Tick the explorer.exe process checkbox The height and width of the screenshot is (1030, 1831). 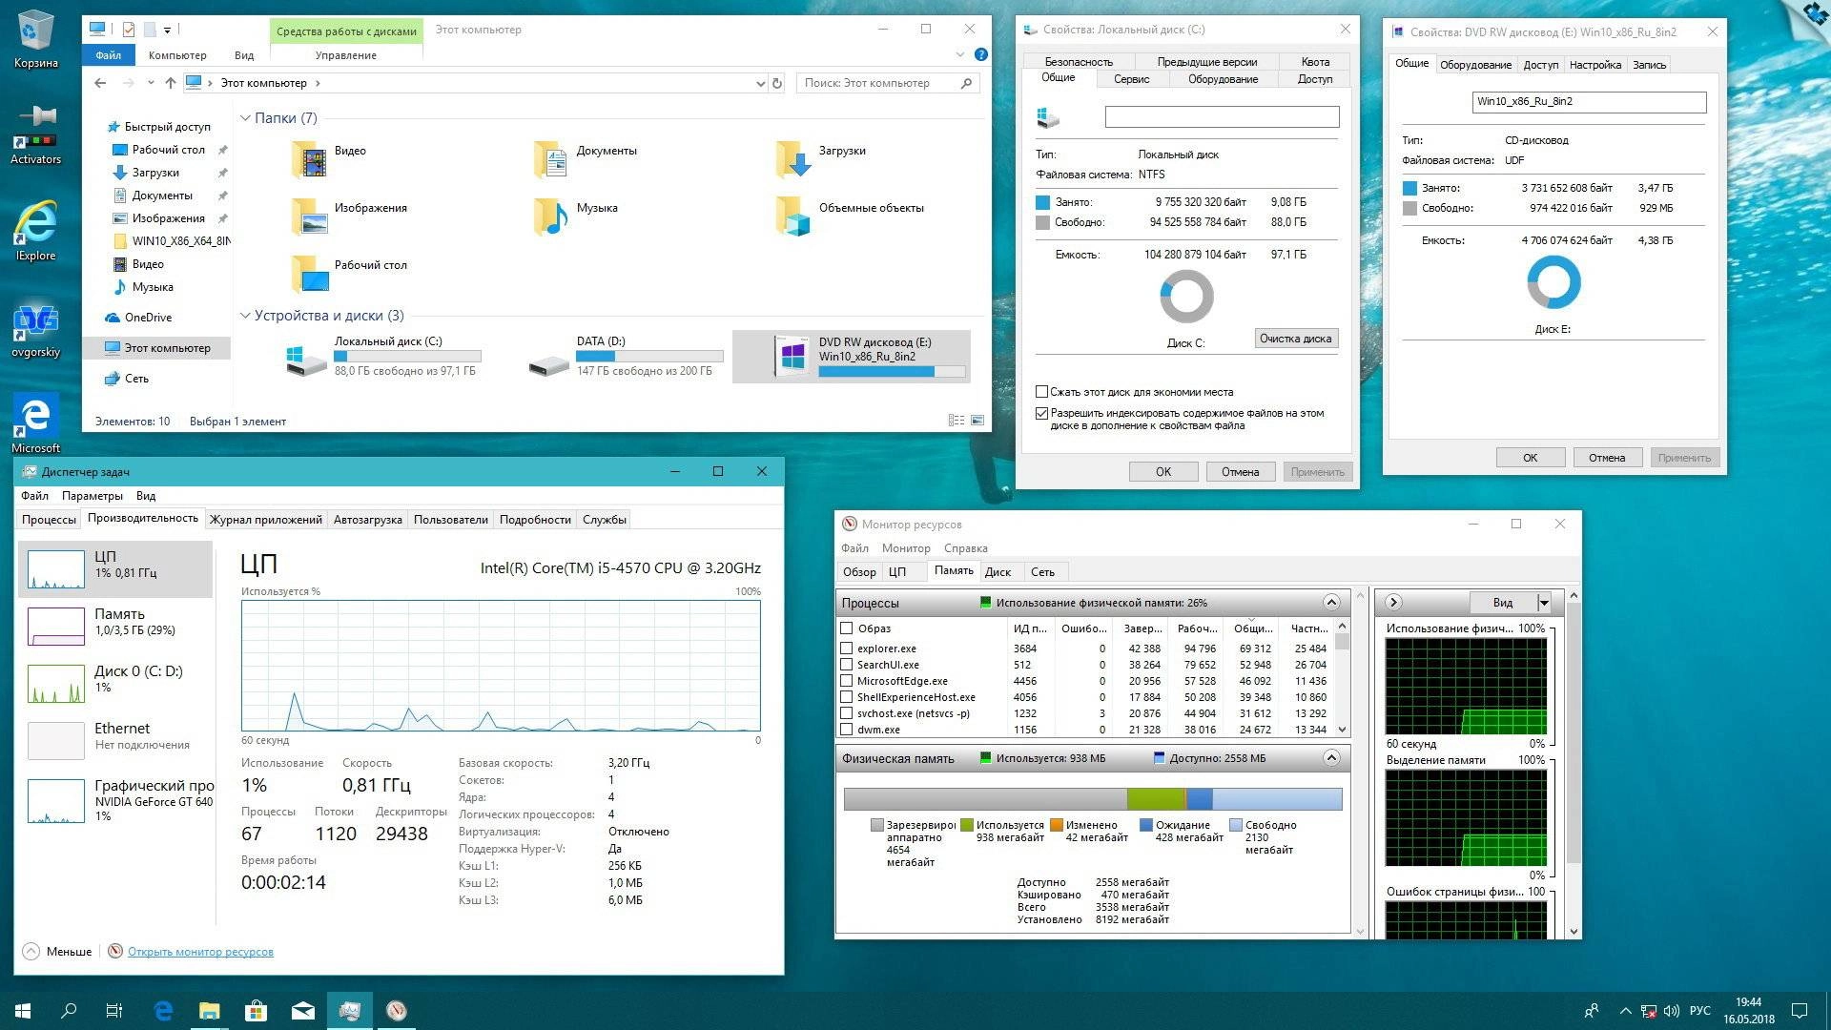[x=846, y=649]
